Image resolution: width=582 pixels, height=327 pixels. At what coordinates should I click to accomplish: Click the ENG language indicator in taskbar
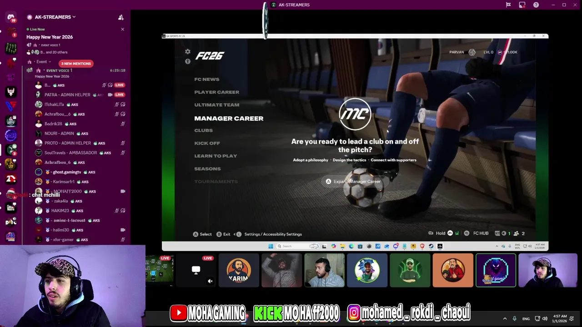526,319
